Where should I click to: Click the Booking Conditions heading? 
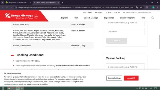point(30,55)
